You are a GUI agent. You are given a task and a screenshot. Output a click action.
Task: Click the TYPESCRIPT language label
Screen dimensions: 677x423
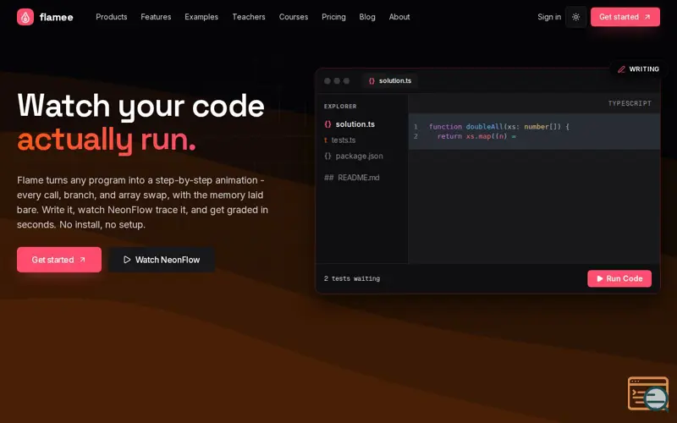[x=630, y=103]
